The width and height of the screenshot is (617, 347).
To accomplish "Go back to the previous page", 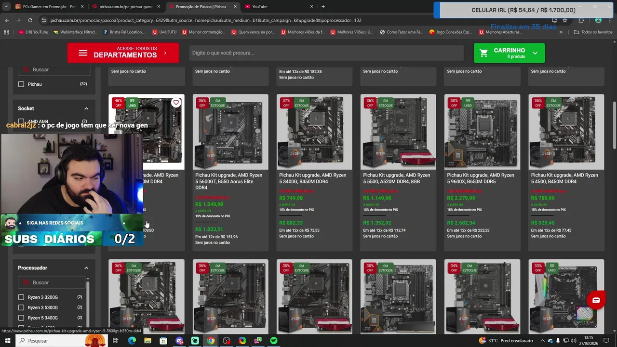I will tap(7, 20).
